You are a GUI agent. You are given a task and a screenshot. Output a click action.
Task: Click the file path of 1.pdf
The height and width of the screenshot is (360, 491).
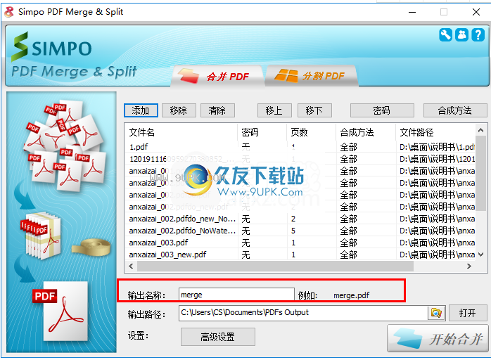point(437,147)
